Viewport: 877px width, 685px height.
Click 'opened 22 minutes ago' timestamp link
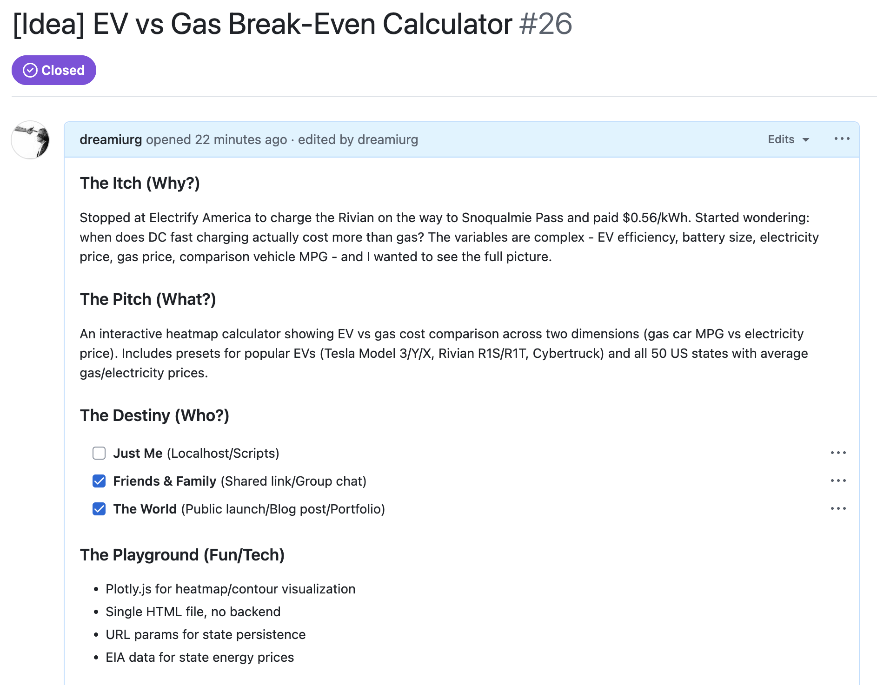(216, 139)
